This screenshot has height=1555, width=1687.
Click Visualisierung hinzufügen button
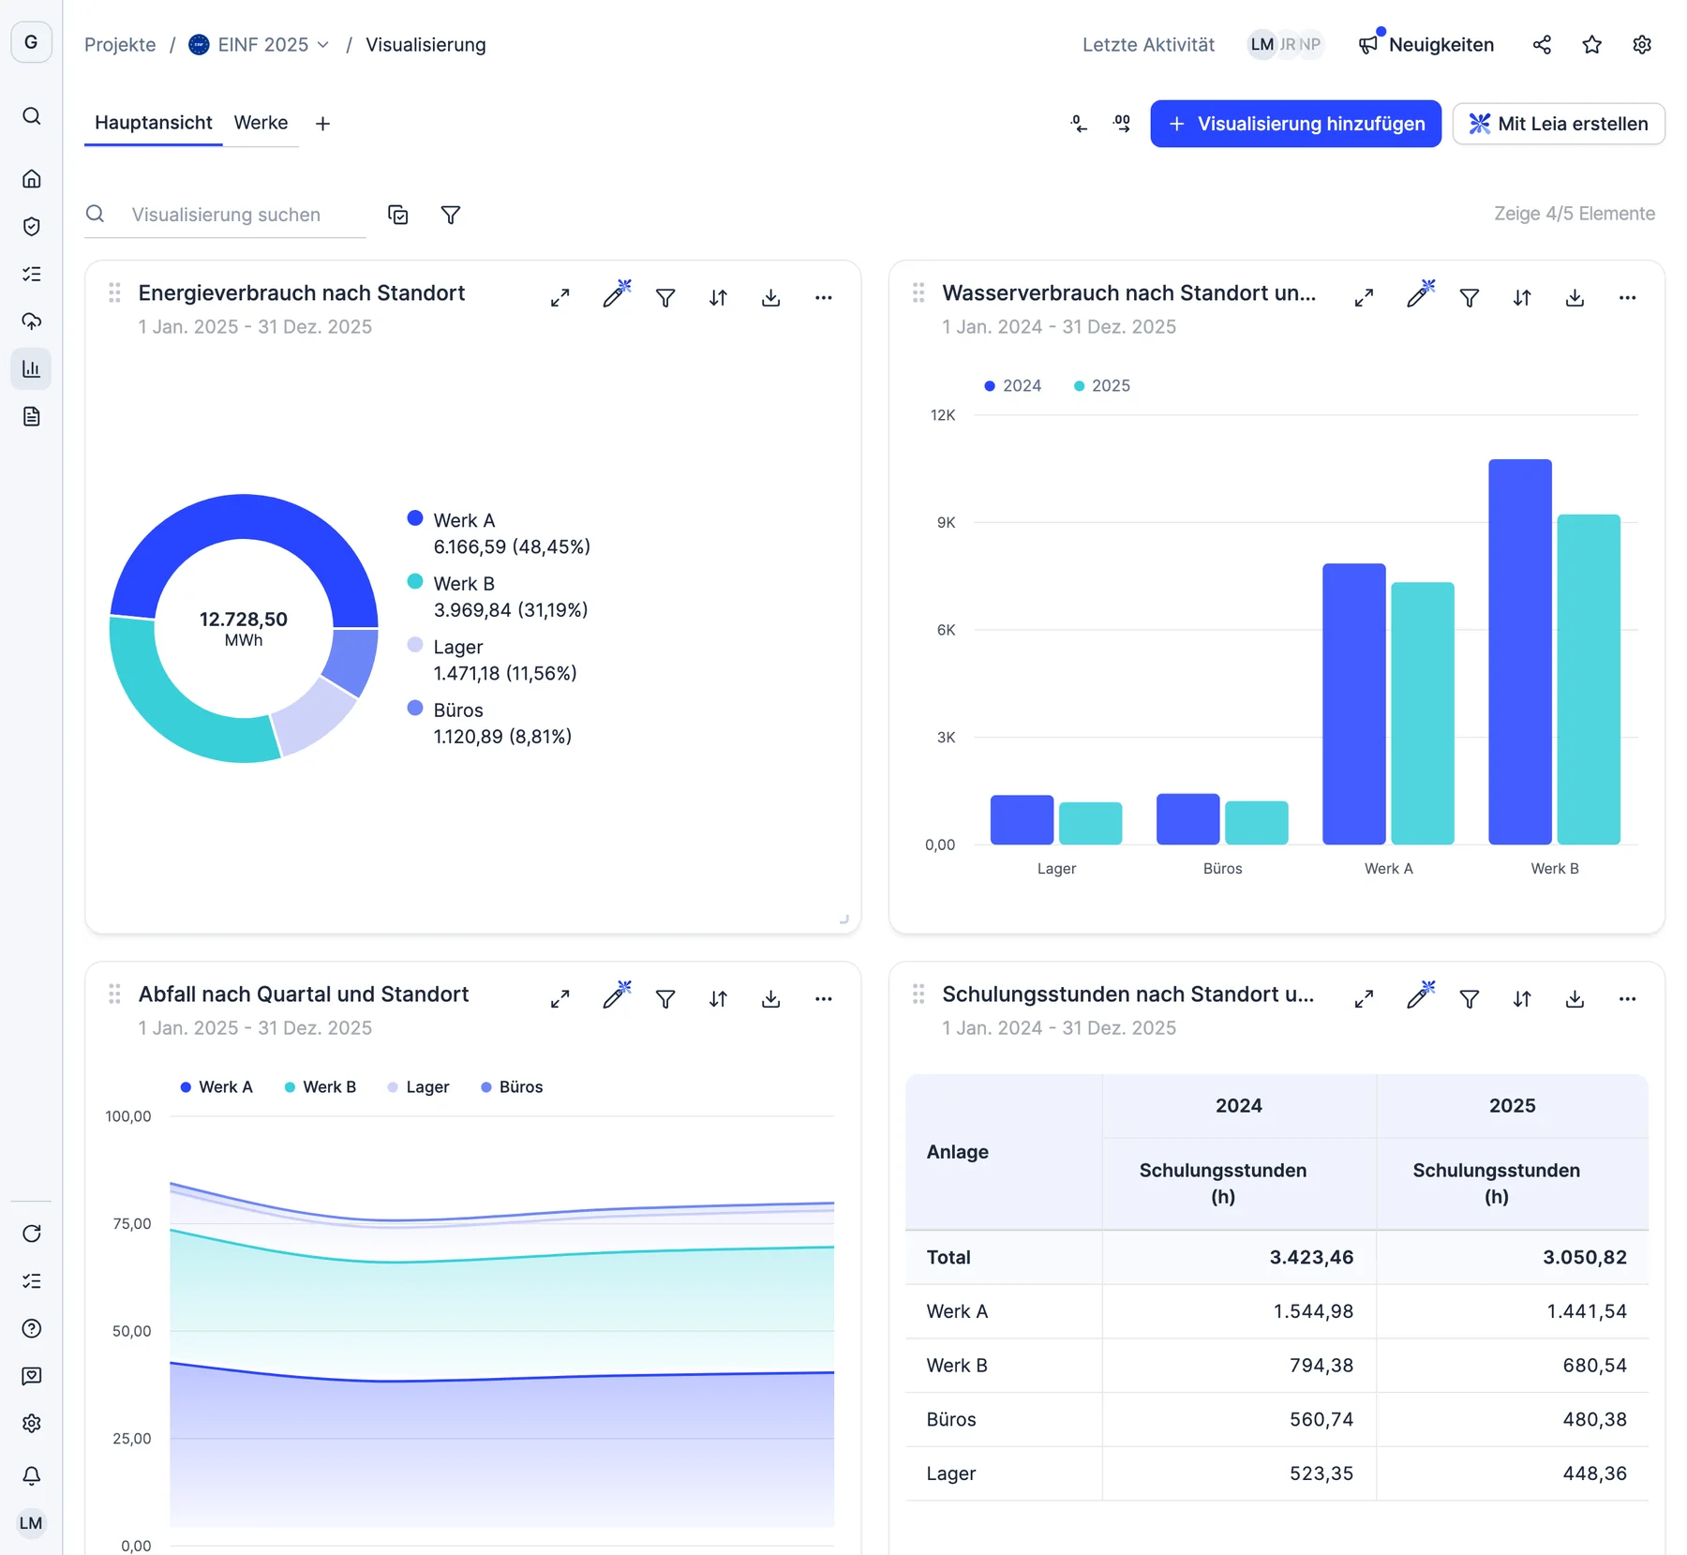pos(1295,124)
